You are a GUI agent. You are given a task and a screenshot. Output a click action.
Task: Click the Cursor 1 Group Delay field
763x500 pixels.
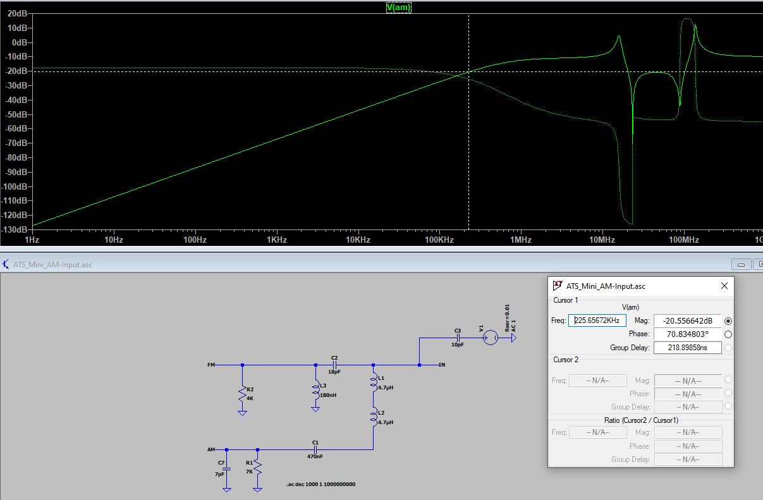point(687,348)
